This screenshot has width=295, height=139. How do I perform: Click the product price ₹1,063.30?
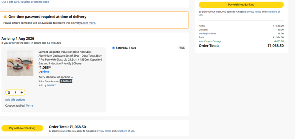pyautogui.click(x=45, y=68)
